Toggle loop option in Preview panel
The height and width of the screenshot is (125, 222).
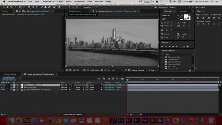pyautogui.click(x=184, y=47)
